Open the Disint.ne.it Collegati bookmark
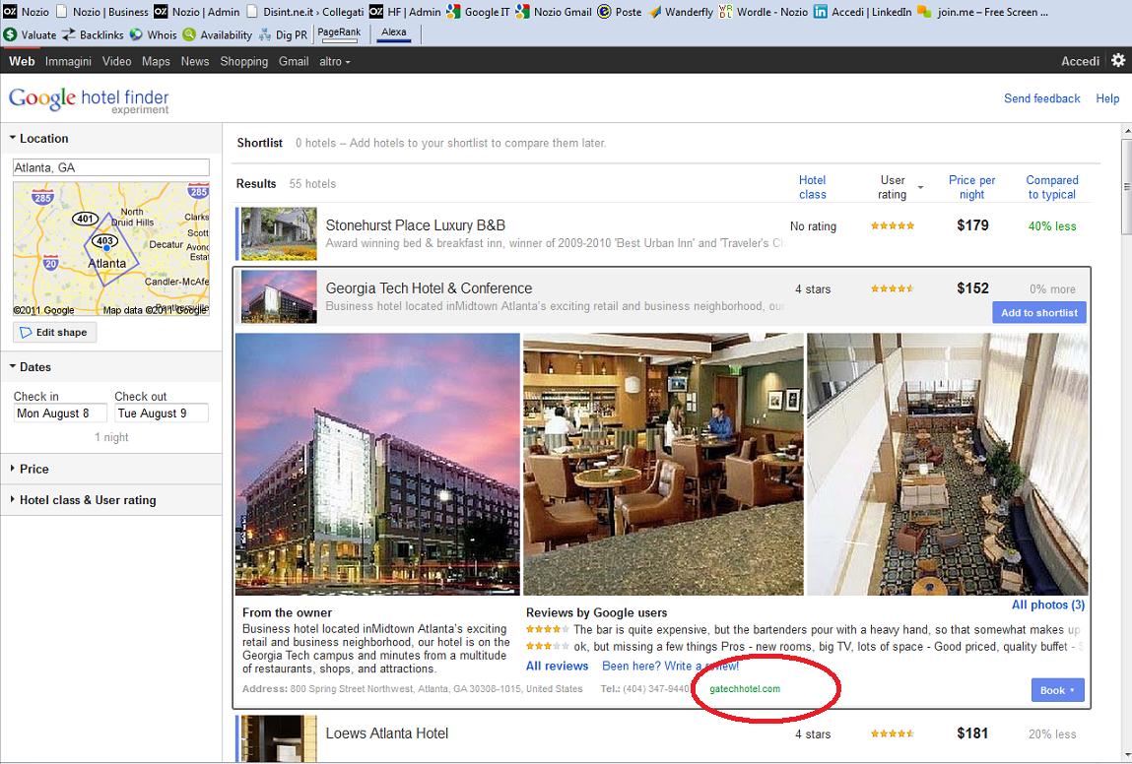1132x764 pixels. (x=305, y=12)
